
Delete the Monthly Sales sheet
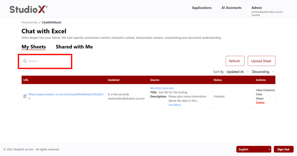pos(260,103)
